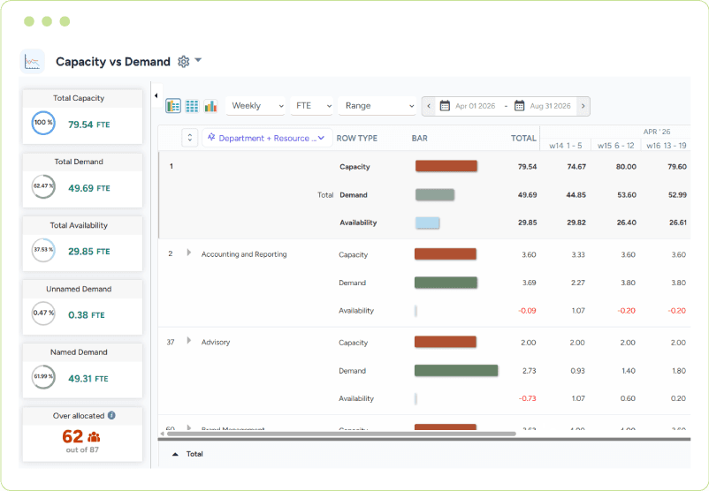Click Advisory demand total 2.73
The image size is (709, 491).
(529, 371)
